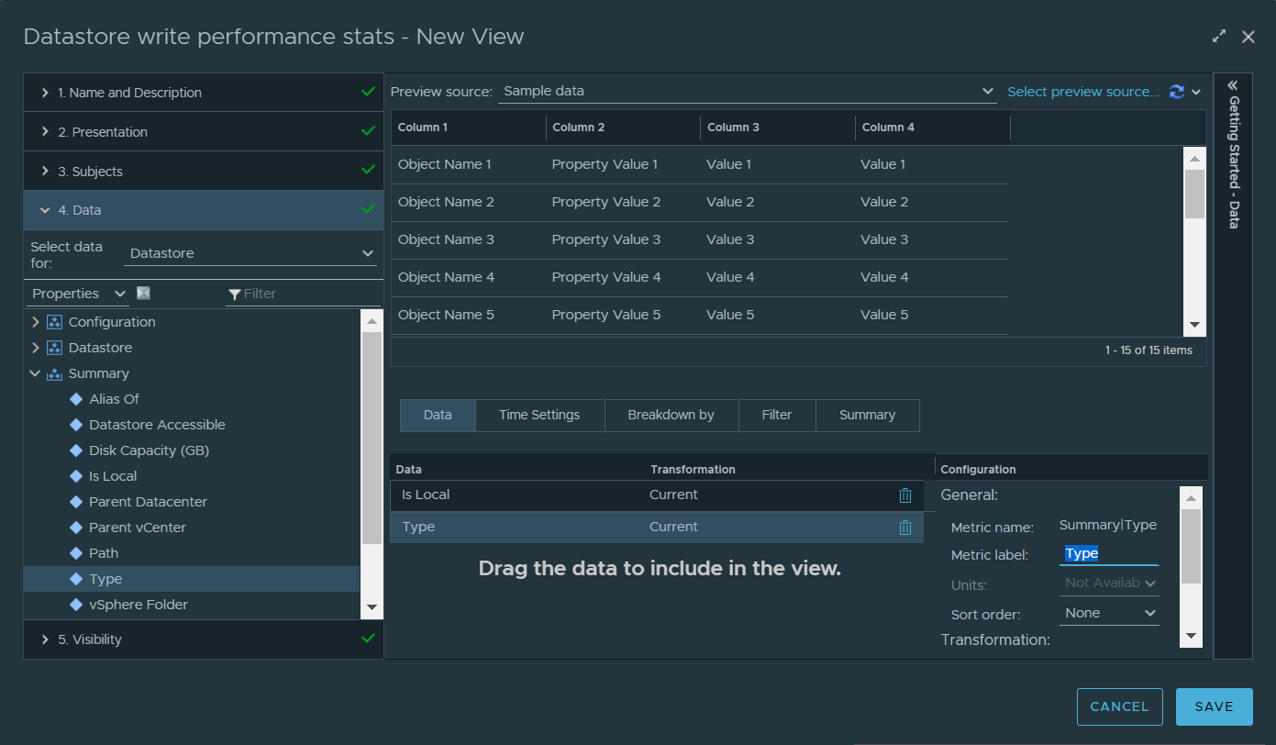Click the green checkmark on 3. Subjects

coord(369,171)
